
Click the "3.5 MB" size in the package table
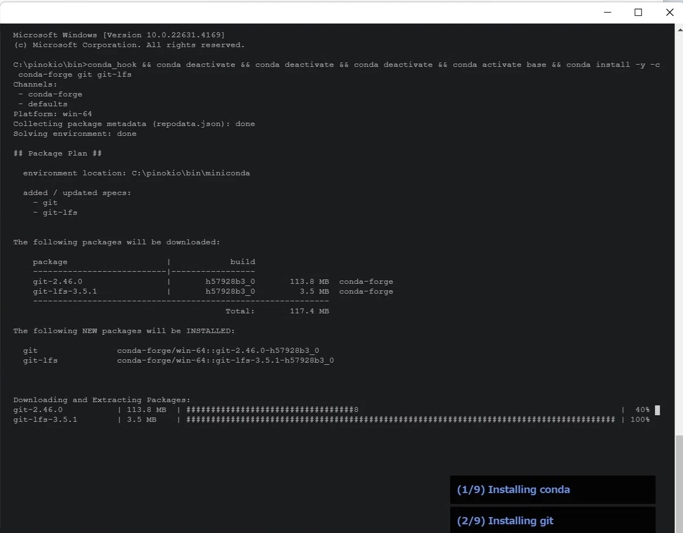[314, 292]
